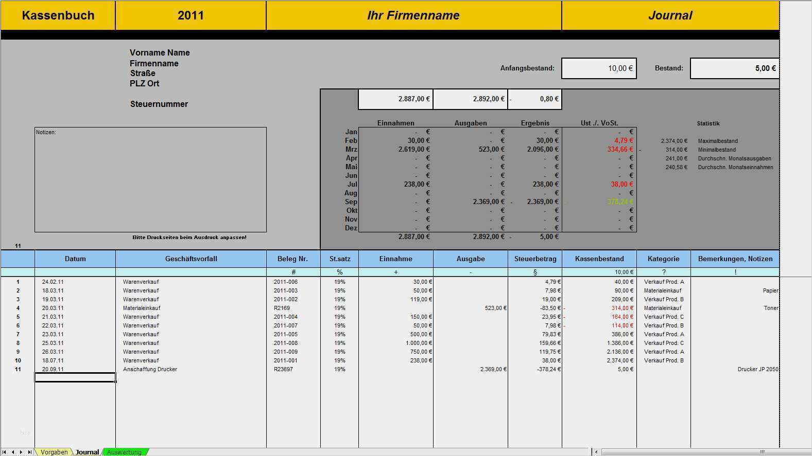Viewport: 812px width, 456px height.
Task: Select the Anfangsbestand value field
Action: click(x=599, y=68)
